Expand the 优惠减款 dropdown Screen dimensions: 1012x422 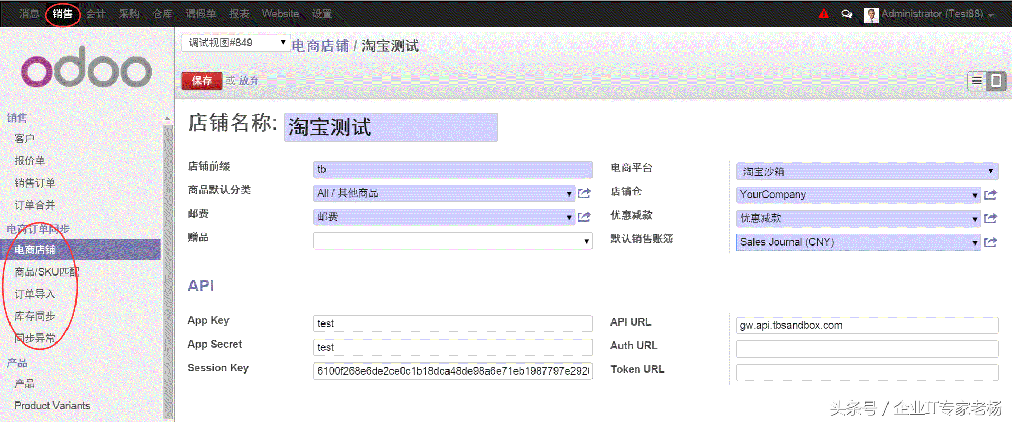(975, 219)
